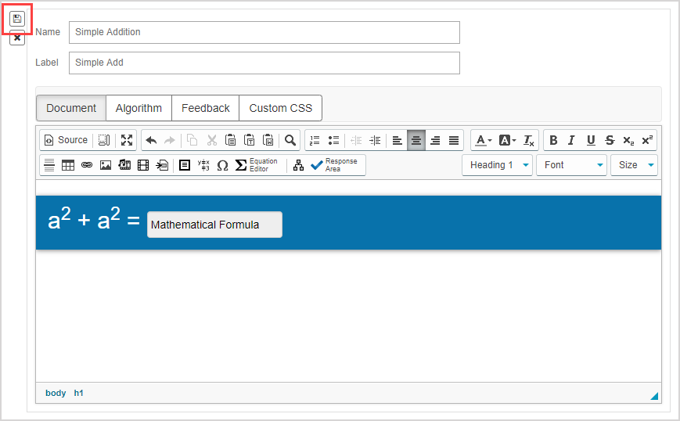The height and width of the screenshot is (421, 680).
Task: Toggle italic formatting
Action: [571, 140]
